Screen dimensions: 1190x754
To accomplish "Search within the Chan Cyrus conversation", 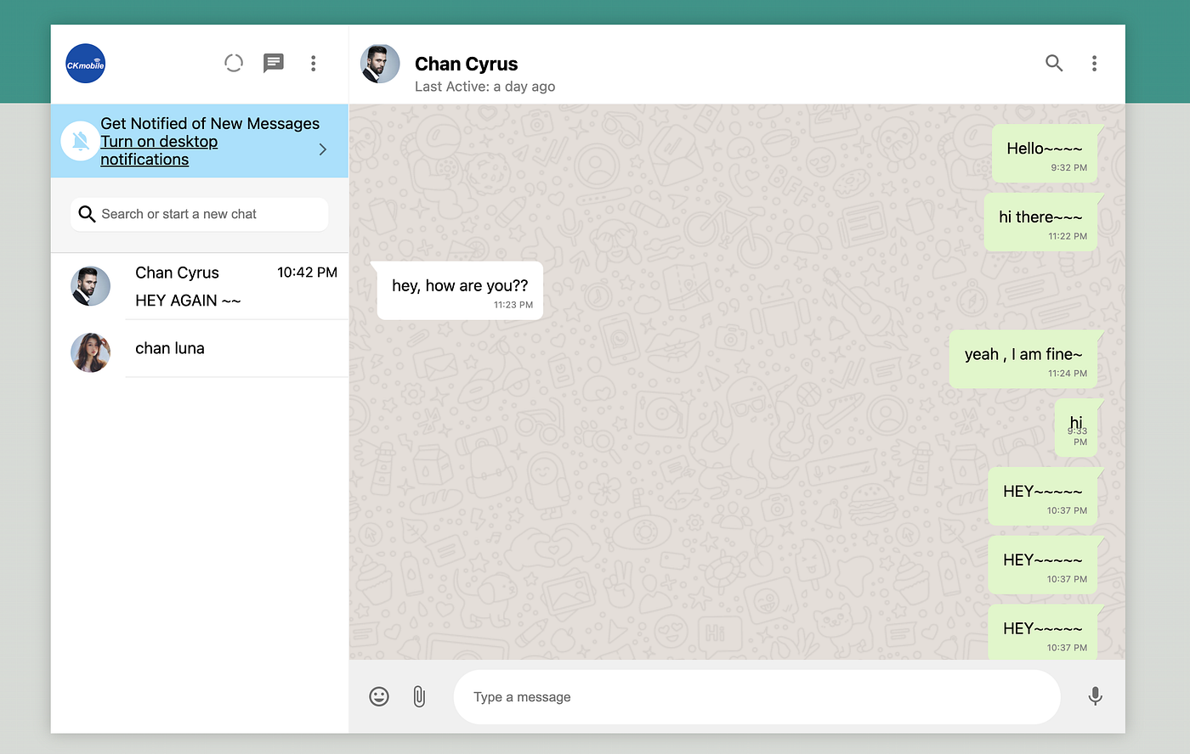I will coord(1054,64).
